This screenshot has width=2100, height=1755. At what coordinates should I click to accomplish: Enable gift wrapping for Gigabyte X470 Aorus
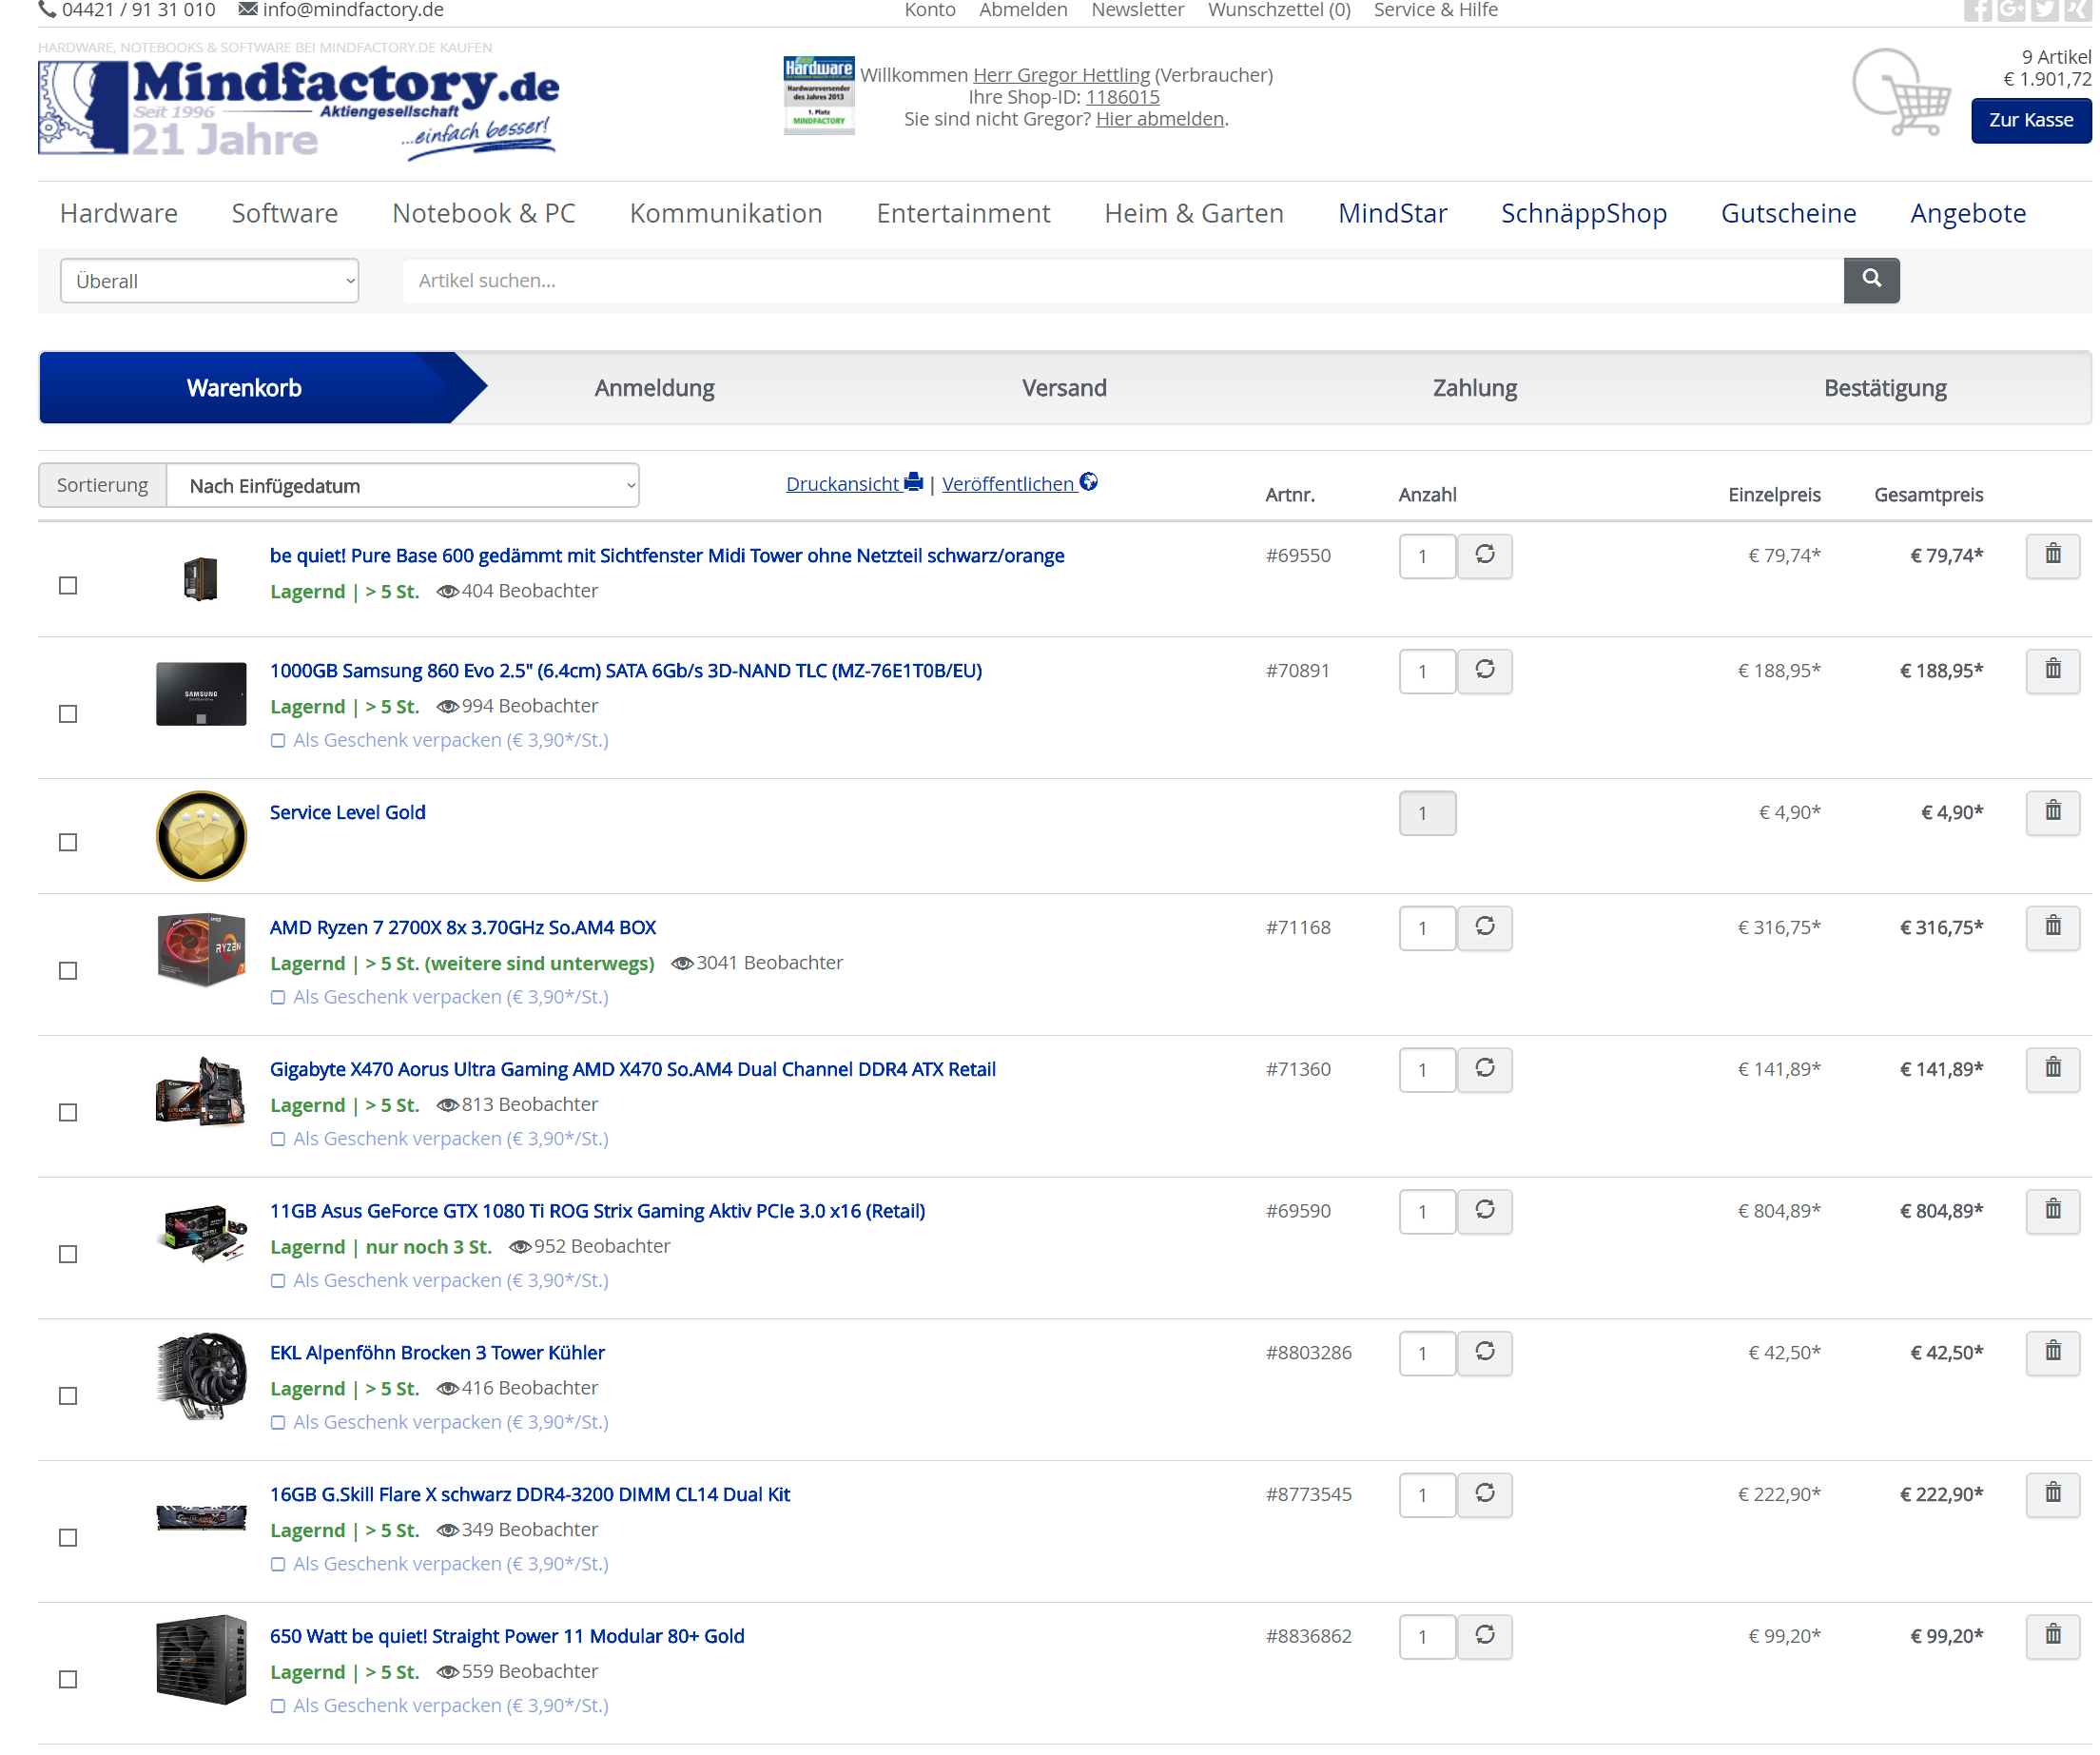(278, 1140)
